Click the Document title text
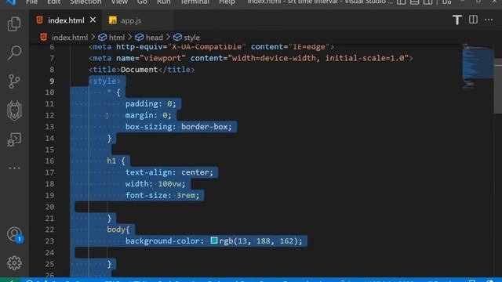 pos(139,70)
